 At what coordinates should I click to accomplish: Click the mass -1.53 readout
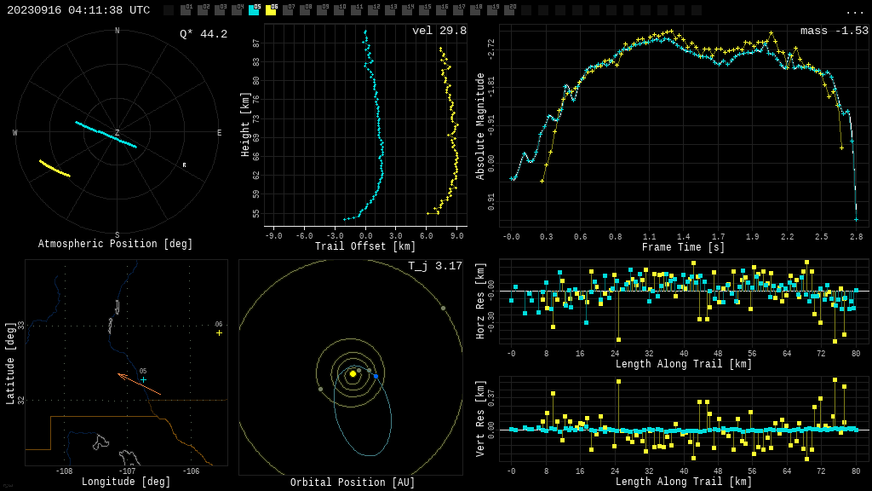click(835, 31)
